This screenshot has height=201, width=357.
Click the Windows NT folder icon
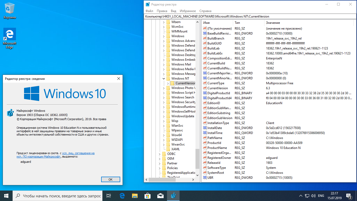(168, 79)
